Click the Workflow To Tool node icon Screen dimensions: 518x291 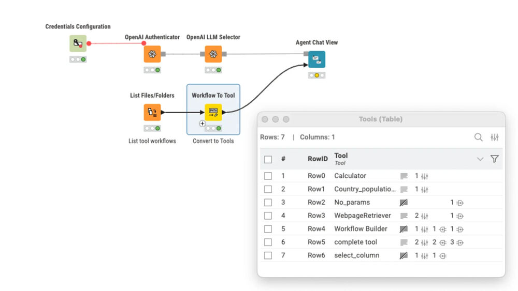point(213,112)
